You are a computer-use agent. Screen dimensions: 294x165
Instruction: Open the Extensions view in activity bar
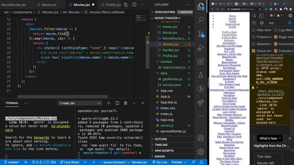tap(201, 61)
